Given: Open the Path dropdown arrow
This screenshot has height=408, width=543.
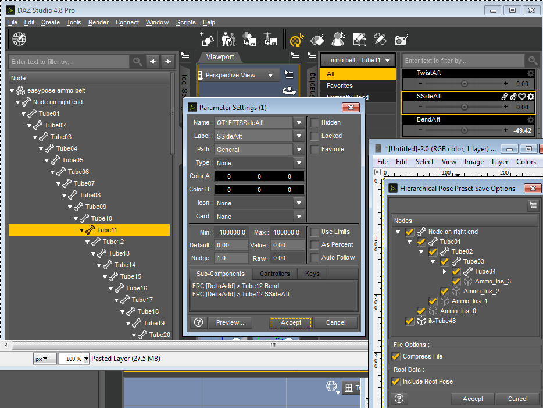Looking at the screenshot, I should 299,150.
